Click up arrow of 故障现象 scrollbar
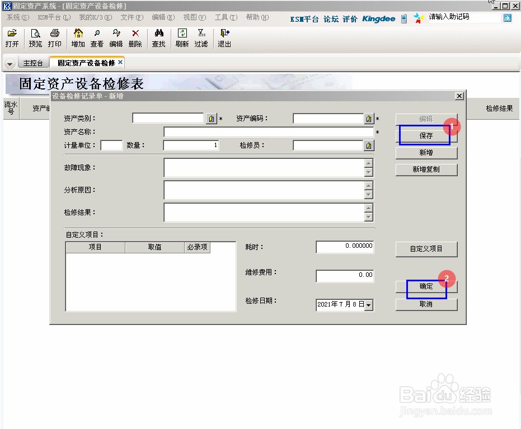The width and height of the screenshot is (521, 429). pos(368,163)
